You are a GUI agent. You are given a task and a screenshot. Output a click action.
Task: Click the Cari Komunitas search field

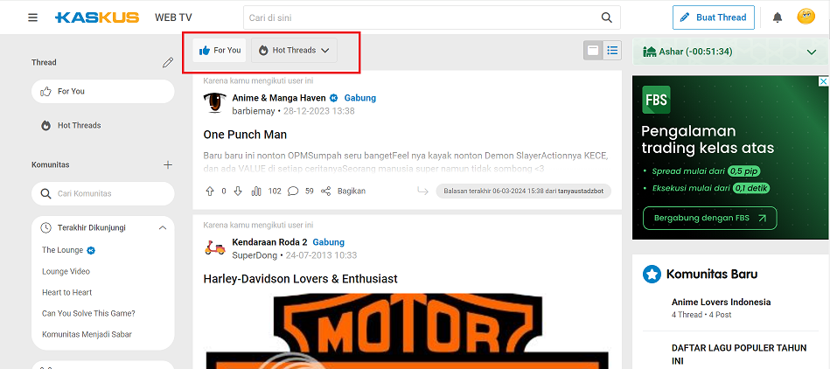click(102, 194)
